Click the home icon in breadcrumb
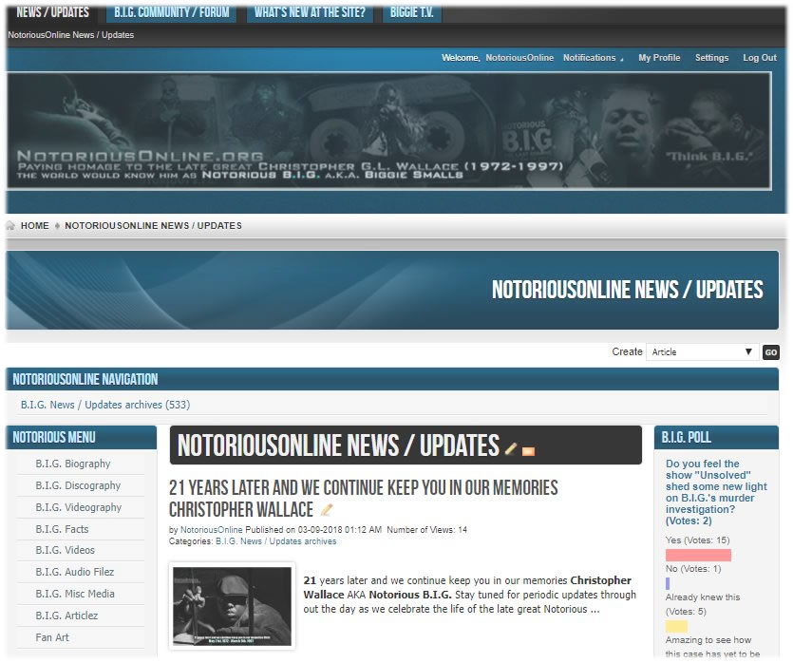This screenshot has height=663, width=793. click(x=10, y=225)
